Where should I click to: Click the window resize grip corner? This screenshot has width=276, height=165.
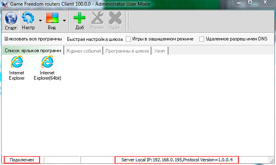[x=271, y=160]
